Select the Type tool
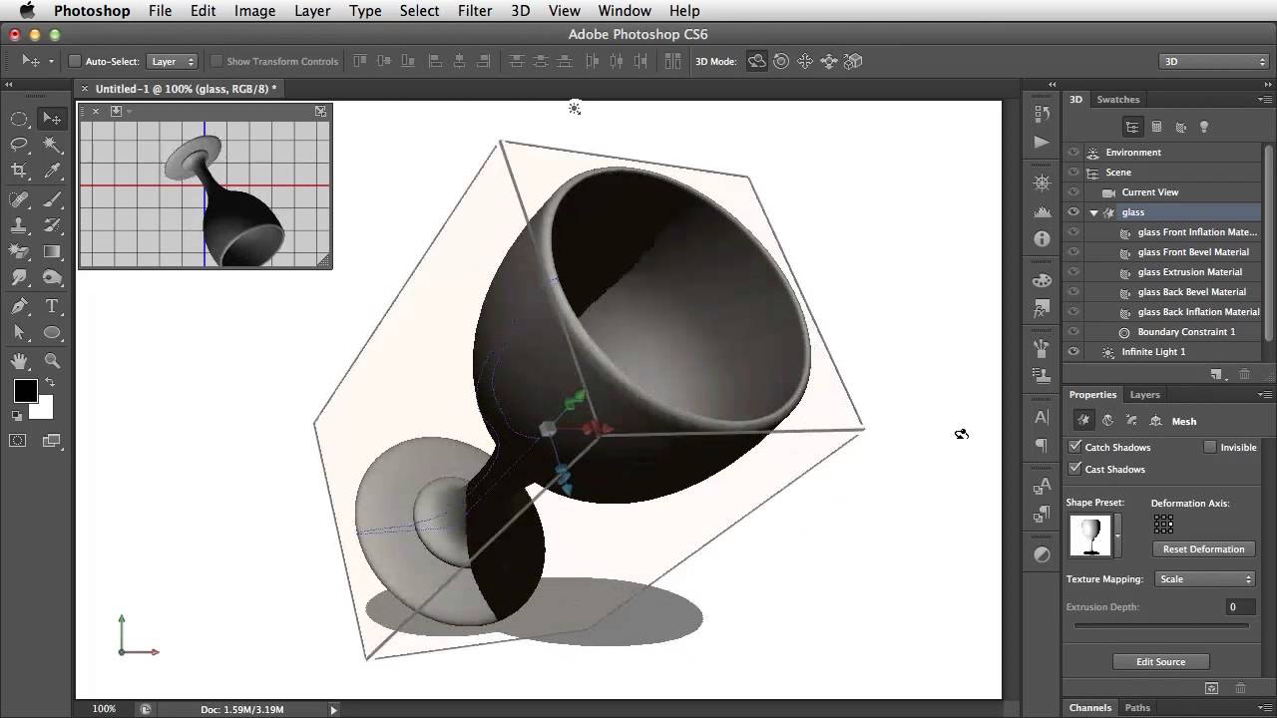The width and height of the screenshot is (1277, 718). click(x=51, y=306)
